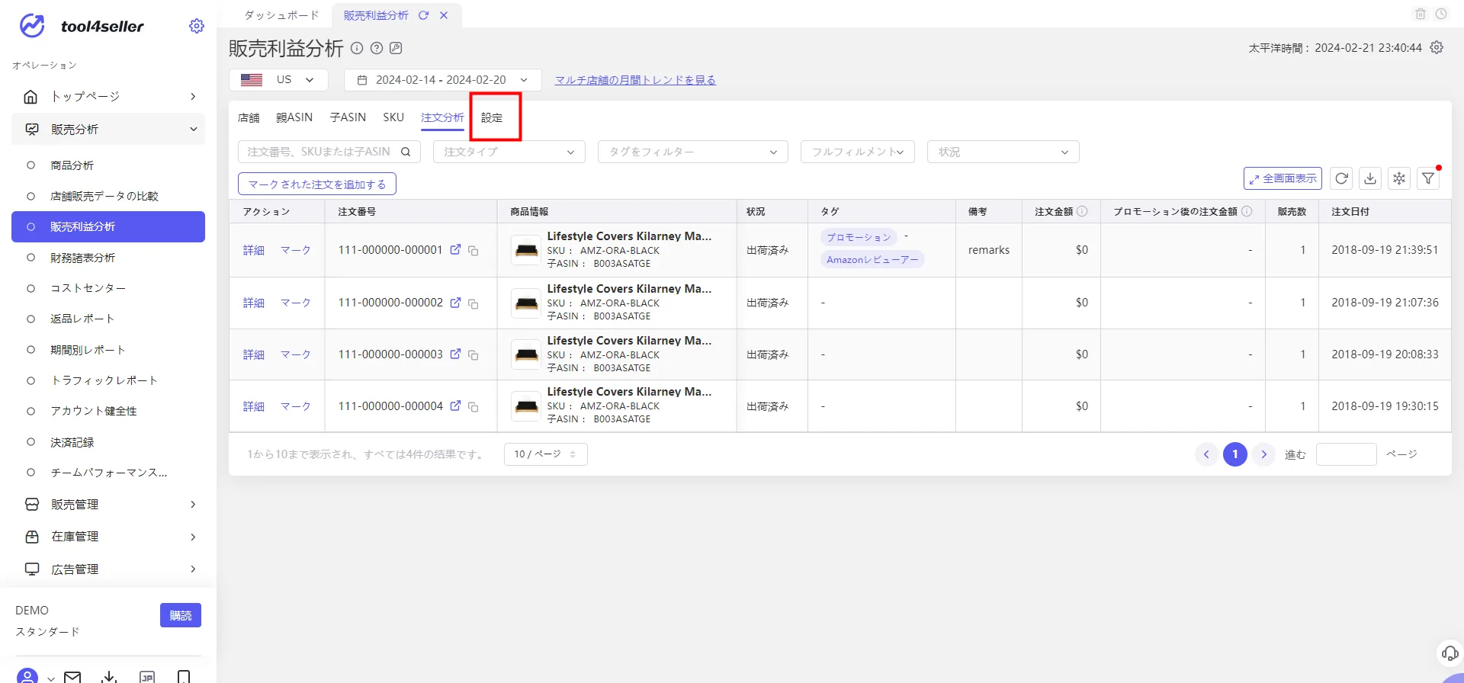Image resolution: width=1464 pixels, height=683 pixels.
Task: Switch to the 店舗 tab
Action: click(x=249, y=117)
